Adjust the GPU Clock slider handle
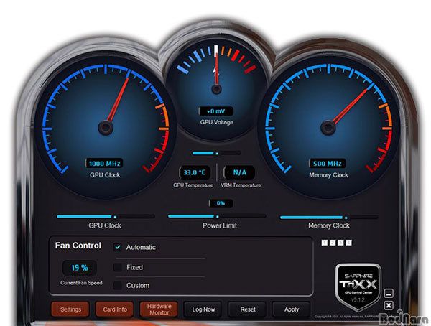The width and height of the screenshot is (431, 326). pos(115,217)
